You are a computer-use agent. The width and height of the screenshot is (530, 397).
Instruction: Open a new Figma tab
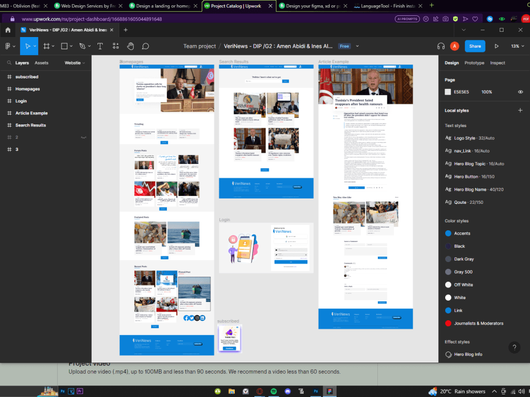[126, 30]
